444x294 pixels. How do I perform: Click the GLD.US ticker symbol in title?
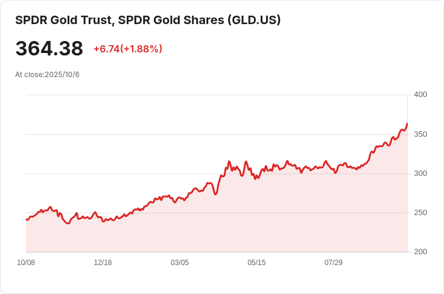tap(253, 20)
